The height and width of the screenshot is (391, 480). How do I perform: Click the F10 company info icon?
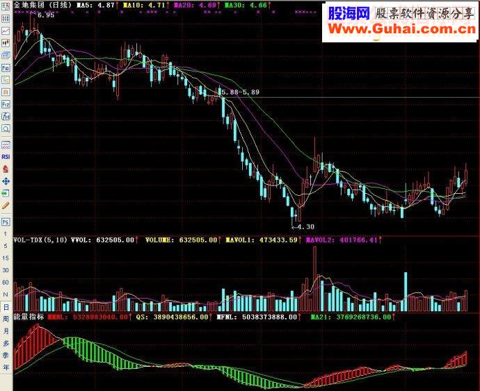[x=6, y=67]
